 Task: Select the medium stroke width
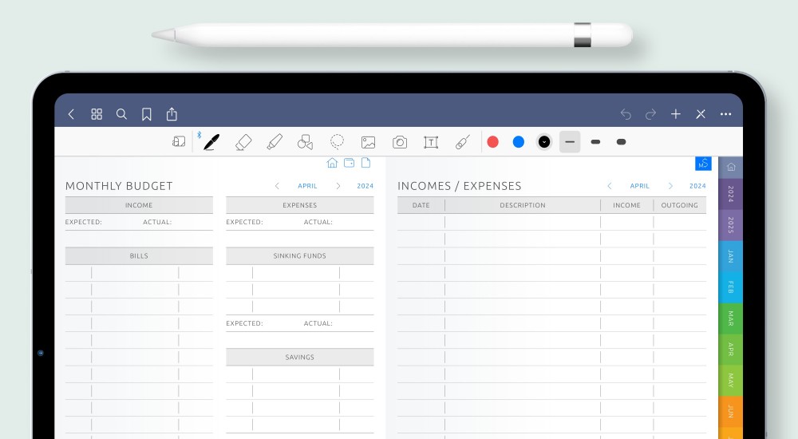click(595, 141)
